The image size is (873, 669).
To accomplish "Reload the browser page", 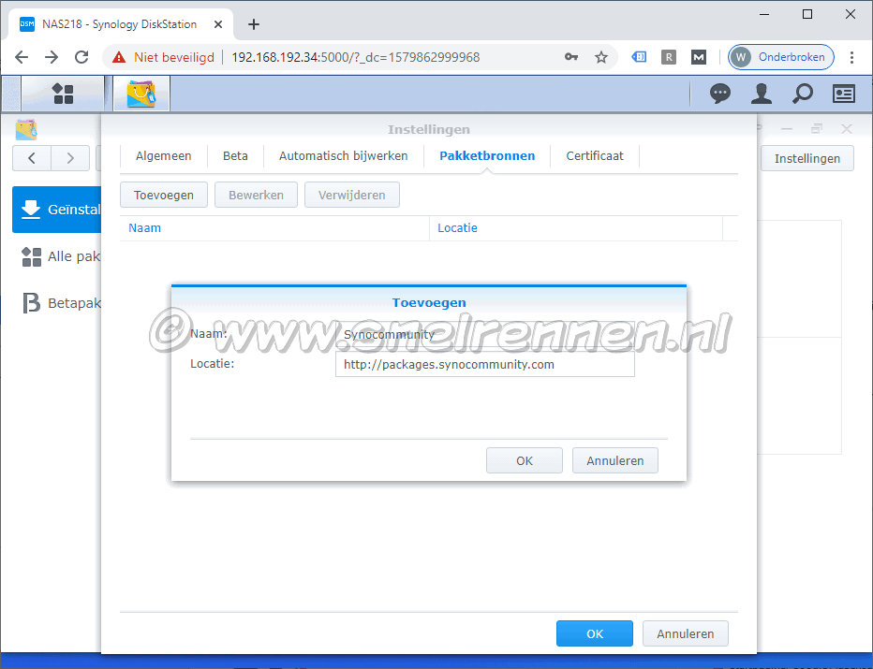I will coord(81,57).
